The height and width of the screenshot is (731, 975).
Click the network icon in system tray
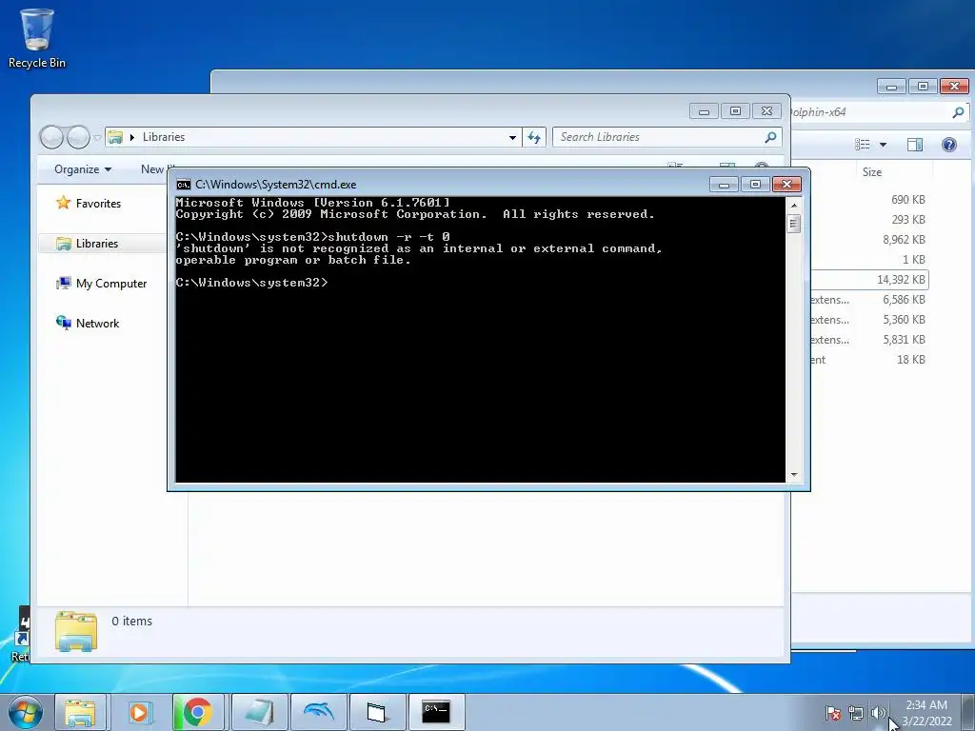pos(856,713)
